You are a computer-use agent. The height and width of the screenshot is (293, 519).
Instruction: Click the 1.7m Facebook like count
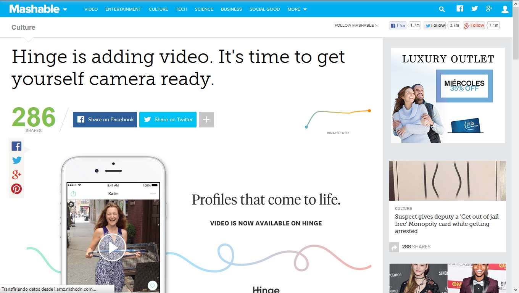pyautogui.click(x=415, y=26)
